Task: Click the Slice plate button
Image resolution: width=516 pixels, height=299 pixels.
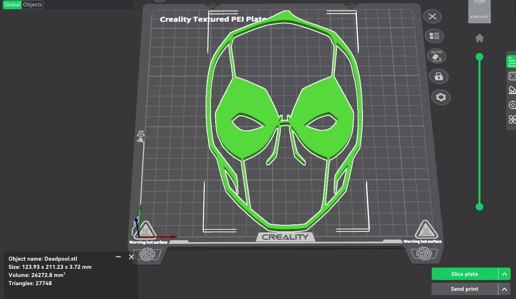Action: click(x=465, y=274)
